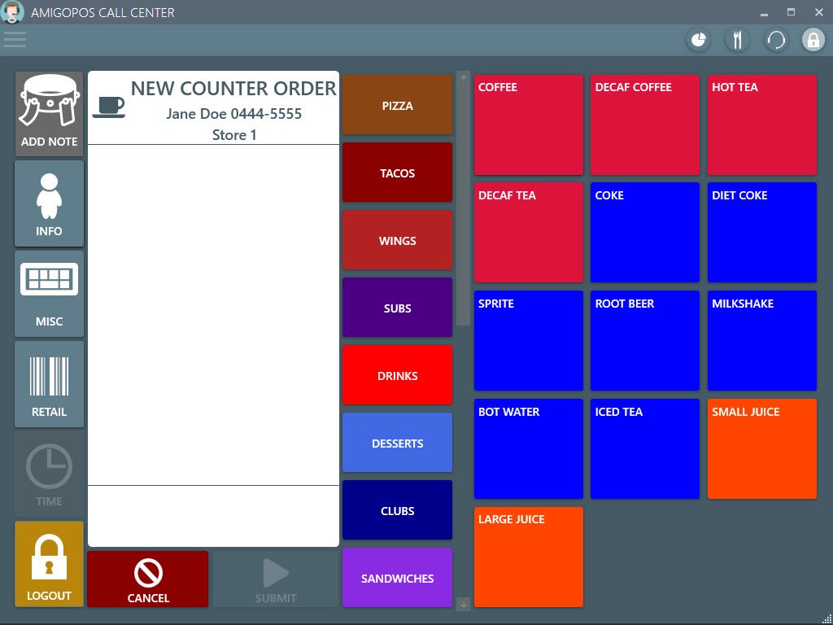The height and width of the screenshot is (625, 833).
Task: Click the fork and knife icon
Action: 737,39
